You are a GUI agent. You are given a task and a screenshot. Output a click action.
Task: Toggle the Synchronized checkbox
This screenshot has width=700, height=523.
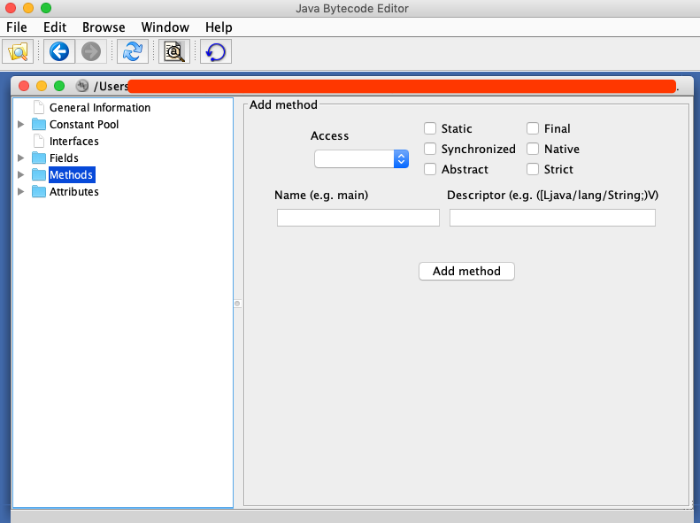(x=430, y=149)
